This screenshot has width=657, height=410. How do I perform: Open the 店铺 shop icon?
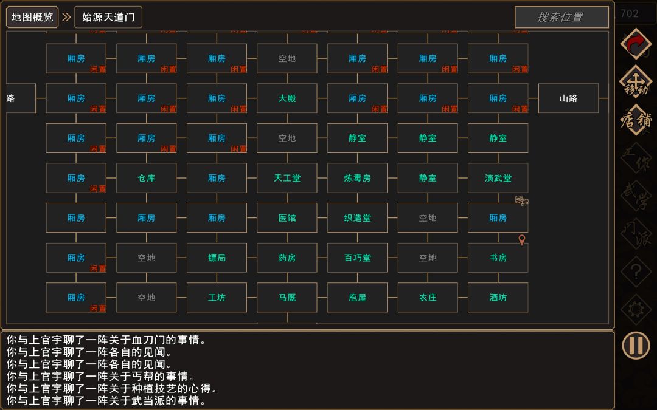point(636,120)
